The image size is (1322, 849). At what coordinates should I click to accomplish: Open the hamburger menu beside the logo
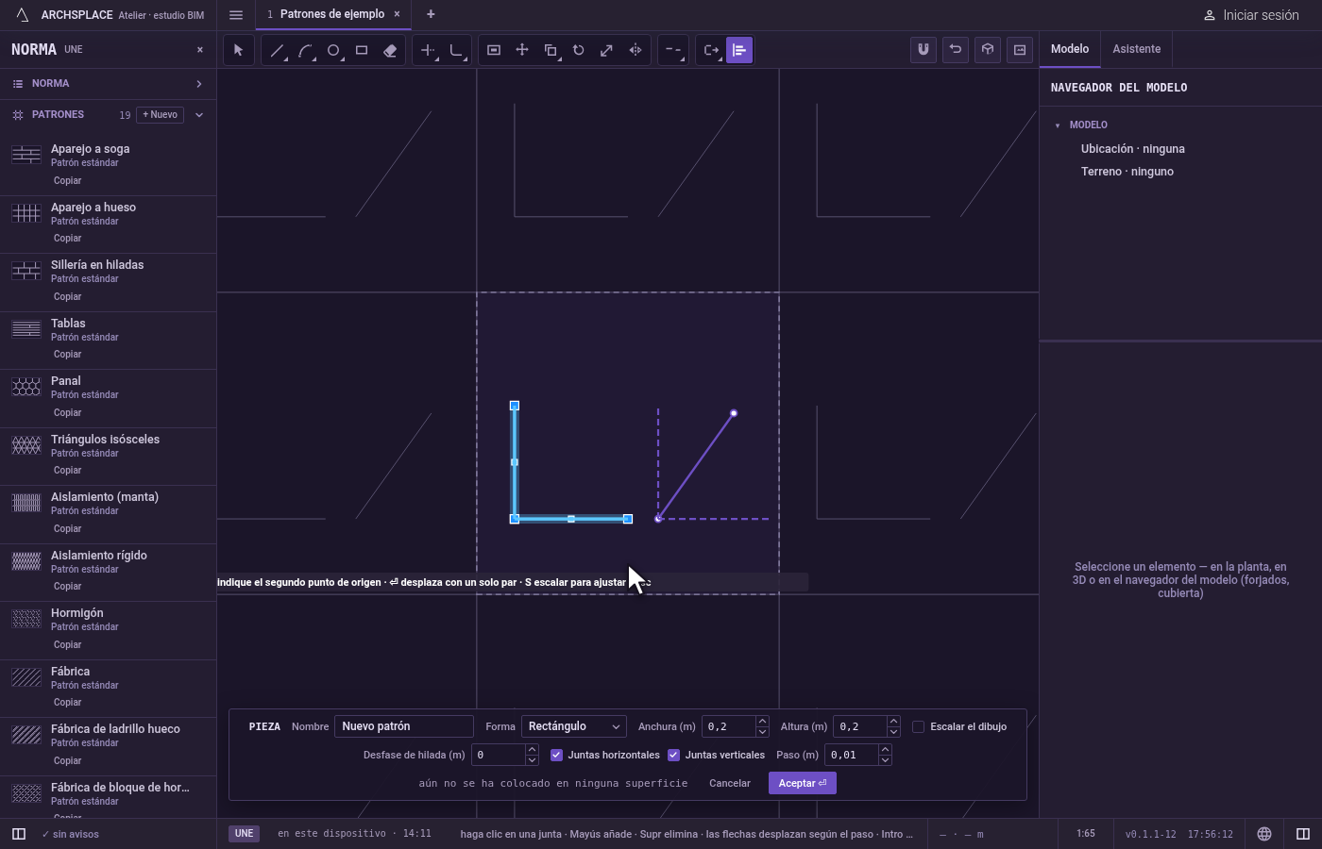click(x=236, y=15)
